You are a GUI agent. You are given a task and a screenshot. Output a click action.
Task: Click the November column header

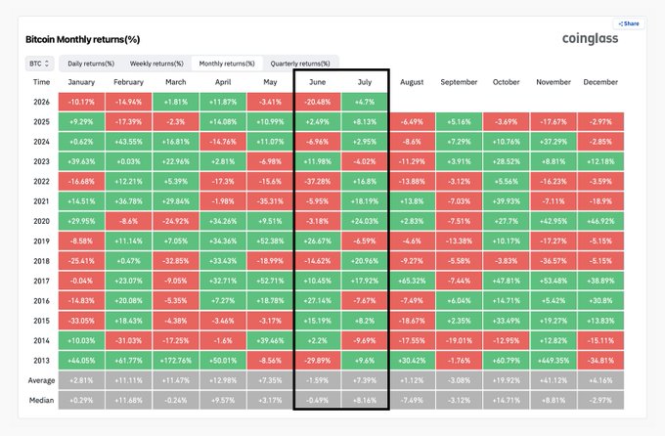554,82
